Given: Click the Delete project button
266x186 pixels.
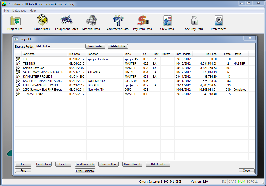Looking at the screenshot, I should tap(63, 164).
